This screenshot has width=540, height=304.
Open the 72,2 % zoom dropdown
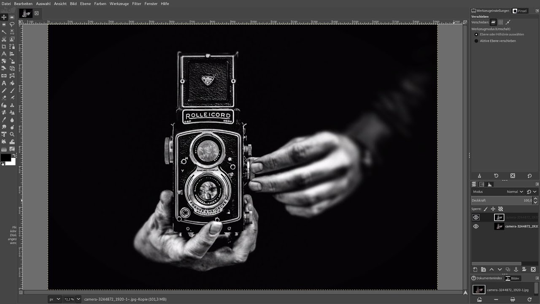pyautogui.click(x=78, y=299)
